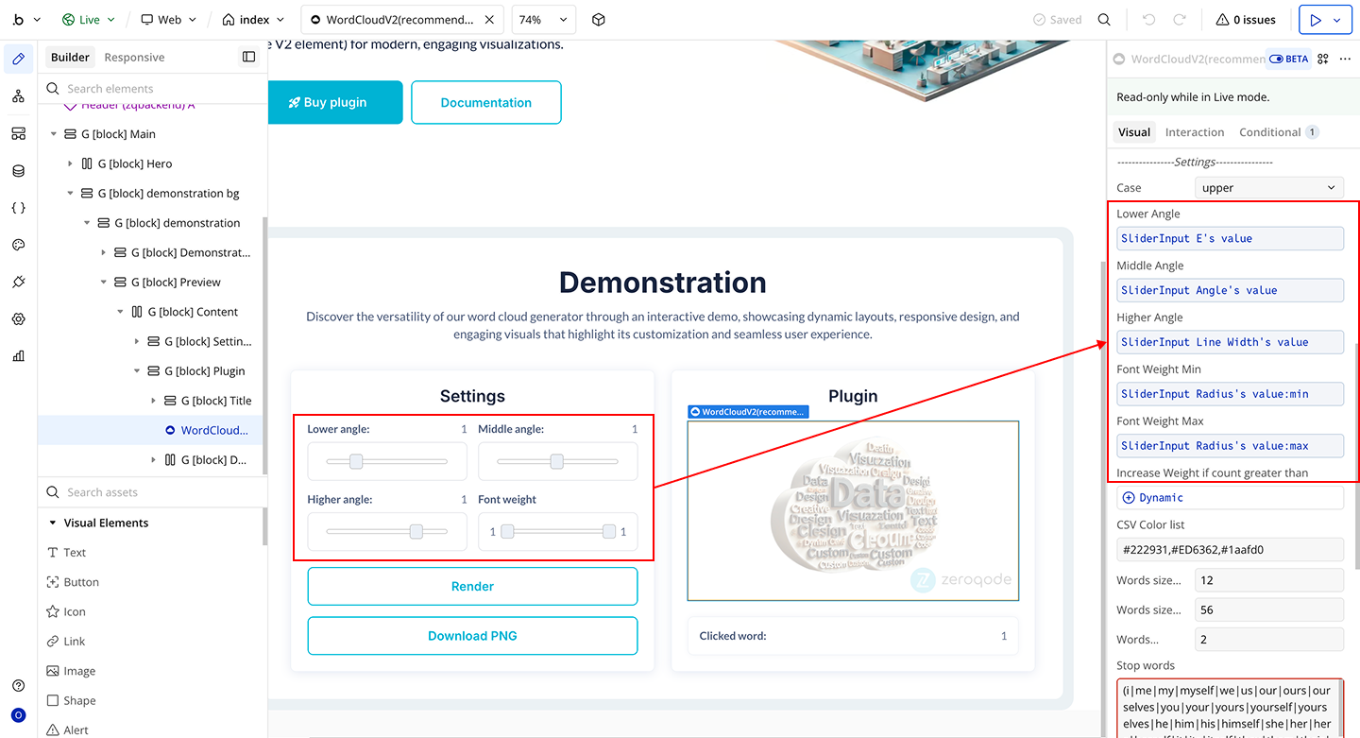Click the Middle angle slider handle
1360x738 pixels.
[x=557, y=461]
